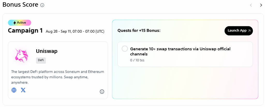Image resolution: width=265 pixels, height=107 pixels.
Task: Advance to next campaign with right chevron
Action: 261,5
